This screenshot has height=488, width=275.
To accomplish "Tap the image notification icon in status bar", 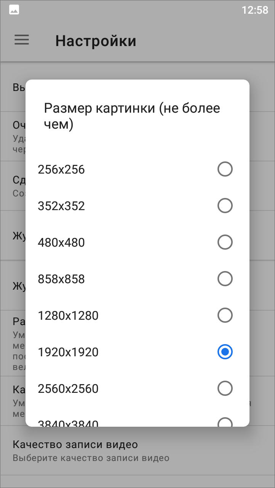I will [x=14, y=10].
